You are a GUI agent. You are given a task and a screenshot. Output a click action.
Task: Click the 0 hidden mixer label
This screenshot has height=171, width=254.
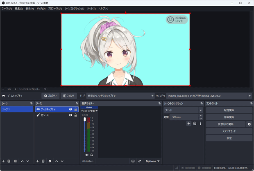pyautogui.click(x=88, y=161)
